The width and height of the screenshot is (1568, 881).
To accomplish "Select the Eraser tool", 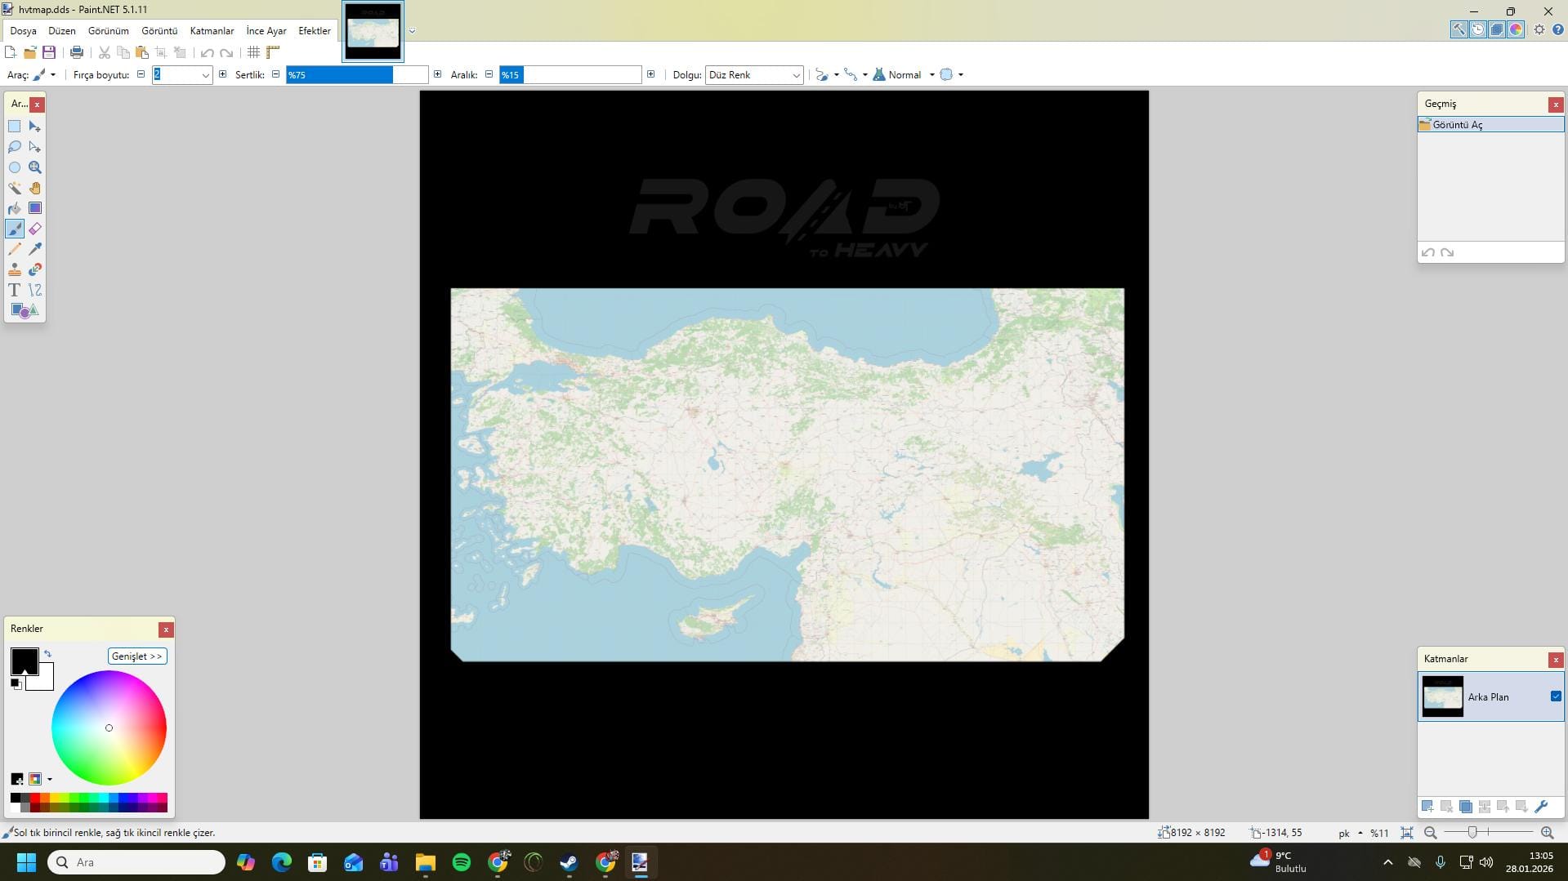I will coord(35,229).
